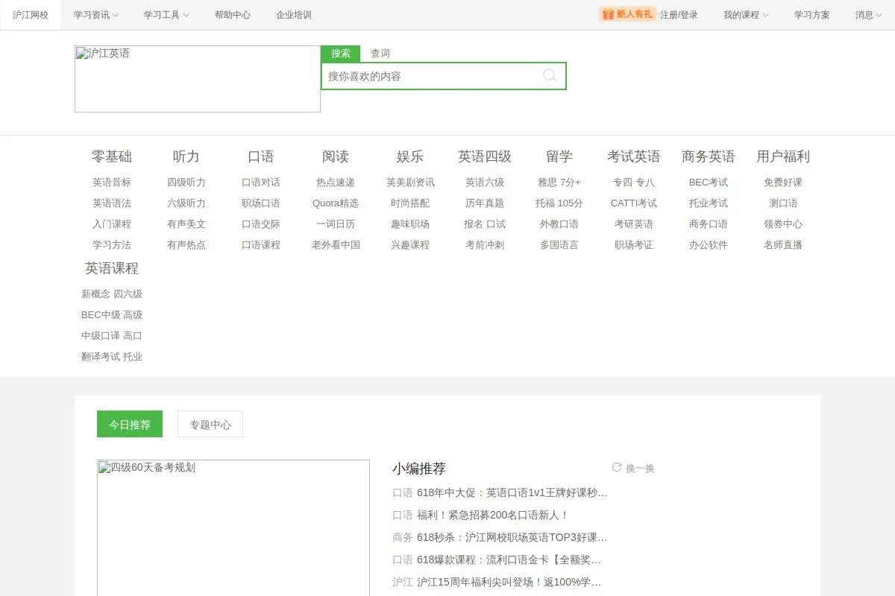The width and height of the screenshot is (895, 596).
Task: Open 学习方案 in top navigation
Action: click(x=812, y=15)
